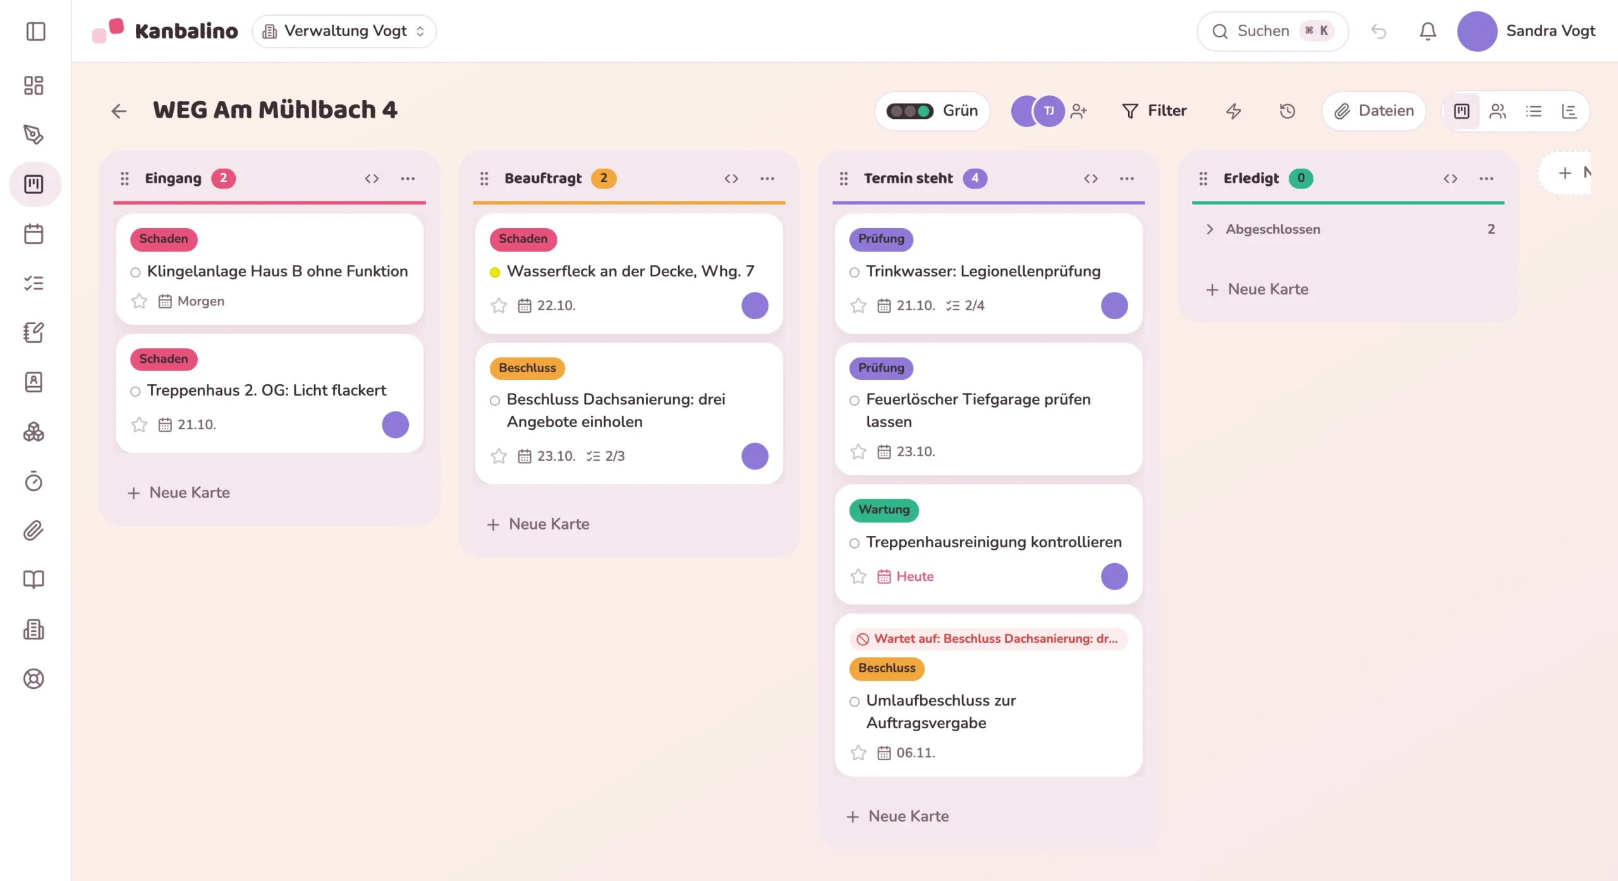Screen dimensions: 1618x881
Task: Toggle the left sidebar panel icon
Action: click(x=36, y=31)
